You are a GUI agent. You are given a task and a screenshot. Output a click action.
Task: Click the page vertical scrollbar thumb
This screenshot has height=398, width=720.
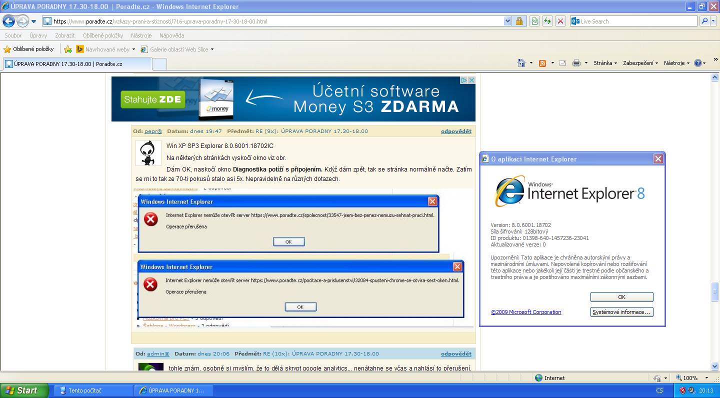pyautogui.click(x=715, y=292)
